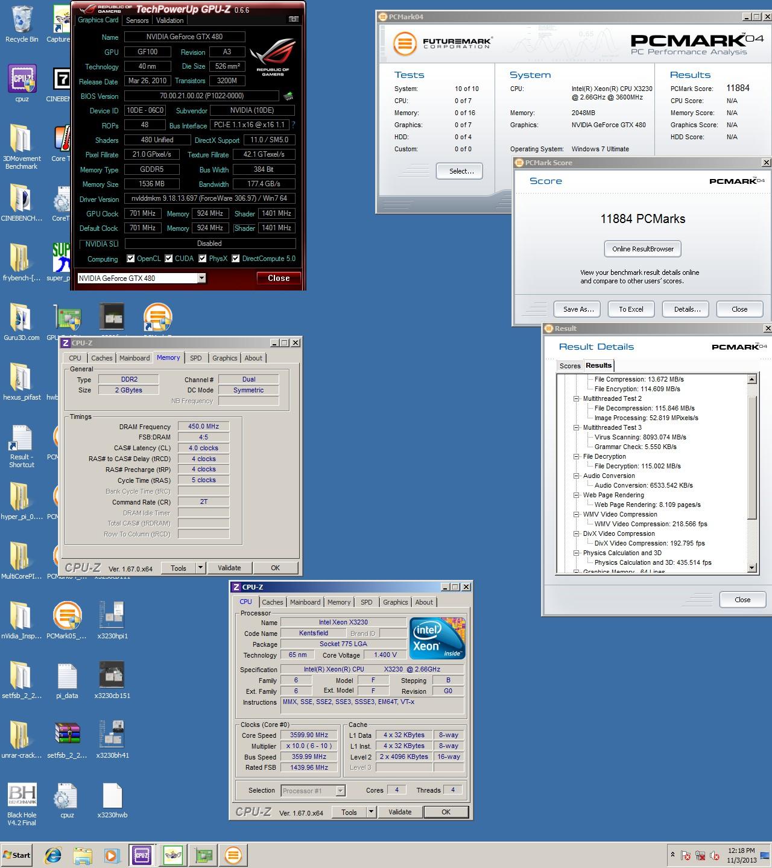Open the Result - Shortcut file

click(22, 447)
